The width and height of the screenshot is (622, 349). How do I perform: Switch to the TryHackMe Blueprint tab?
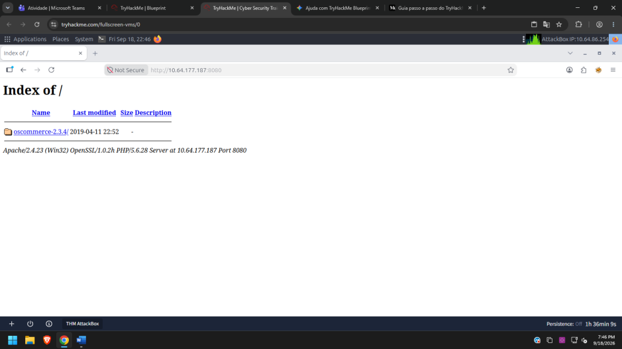click(143, 8)
